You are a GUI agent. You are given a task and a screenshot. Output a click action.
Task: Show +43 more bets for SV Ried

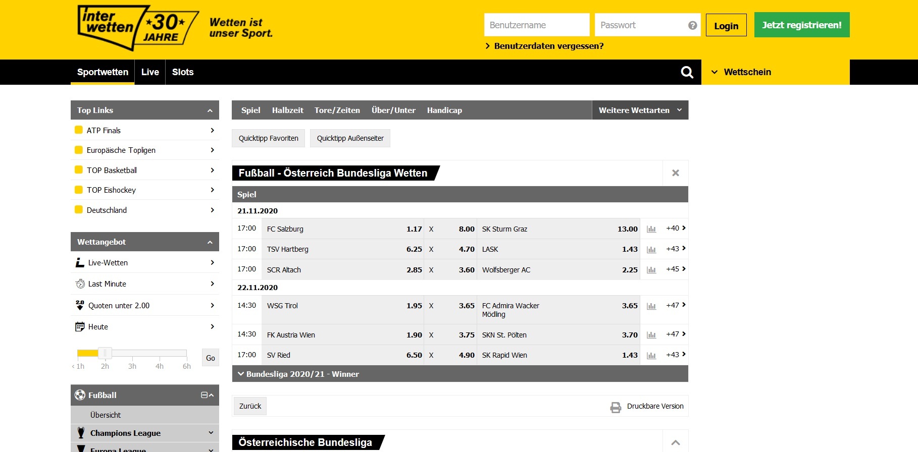point(676,355)
